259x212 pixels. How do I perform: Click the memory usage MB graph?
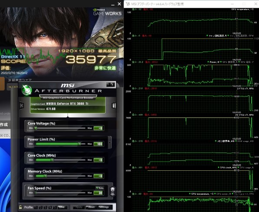tap(193, 154)
